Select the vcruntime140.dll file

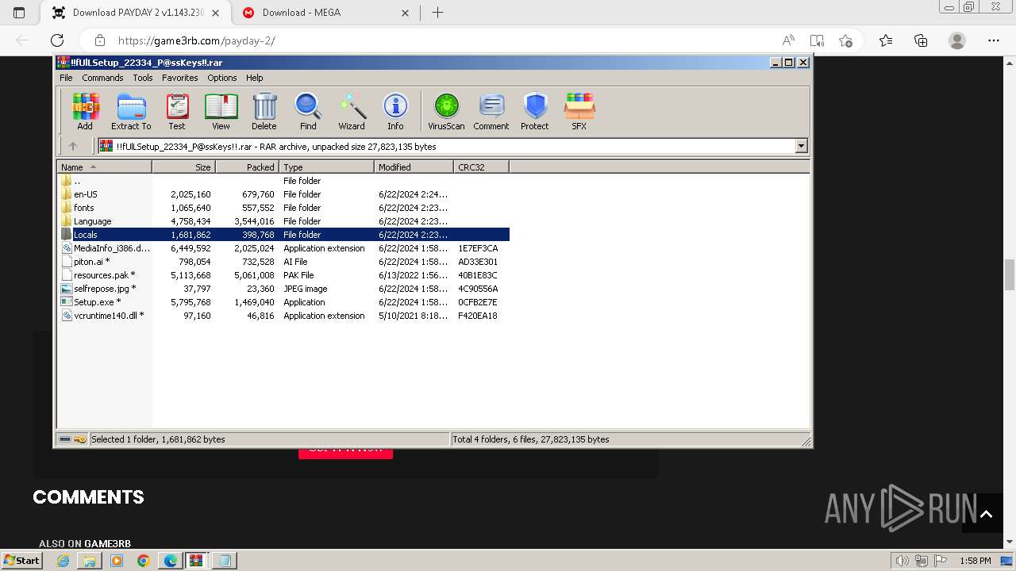(284, 316)
